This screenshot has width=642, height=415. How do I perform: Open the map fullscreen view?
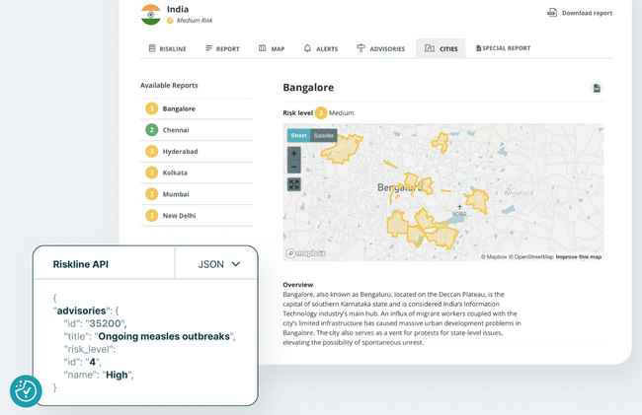coord(294,184)
